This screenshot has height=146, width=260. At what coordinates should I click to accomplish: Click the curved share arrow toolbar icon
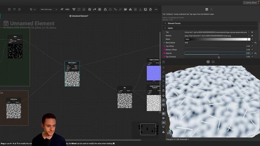click(95, 9)
